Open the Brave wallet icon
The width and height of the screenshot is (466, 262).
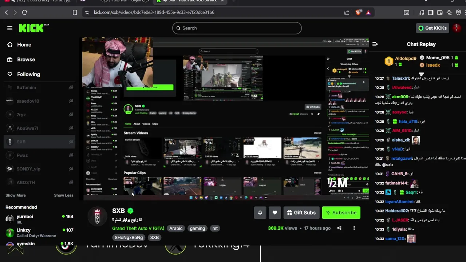(x=440, y=12)
